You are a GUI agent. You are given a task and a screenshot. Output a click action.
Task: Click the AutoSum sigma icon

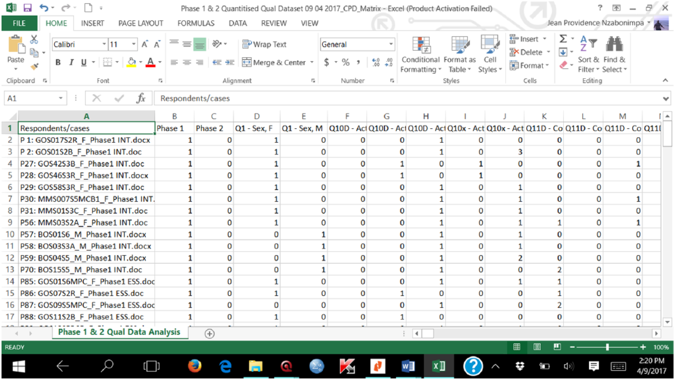[x=563, y=39]
